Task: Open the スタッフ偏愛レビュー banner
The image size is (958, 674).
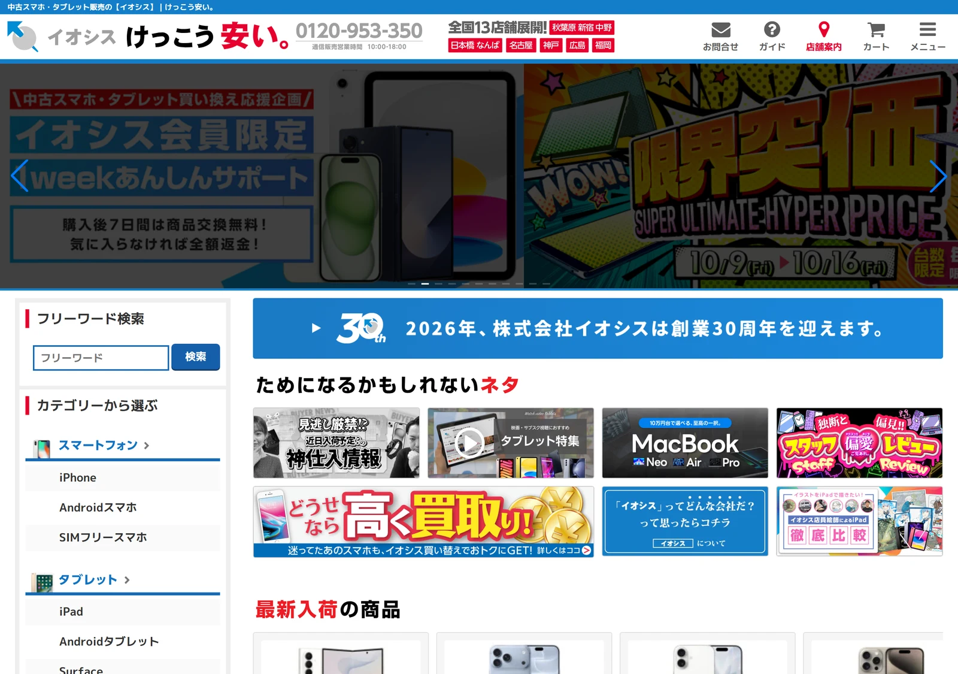Action: click(859, 443)
